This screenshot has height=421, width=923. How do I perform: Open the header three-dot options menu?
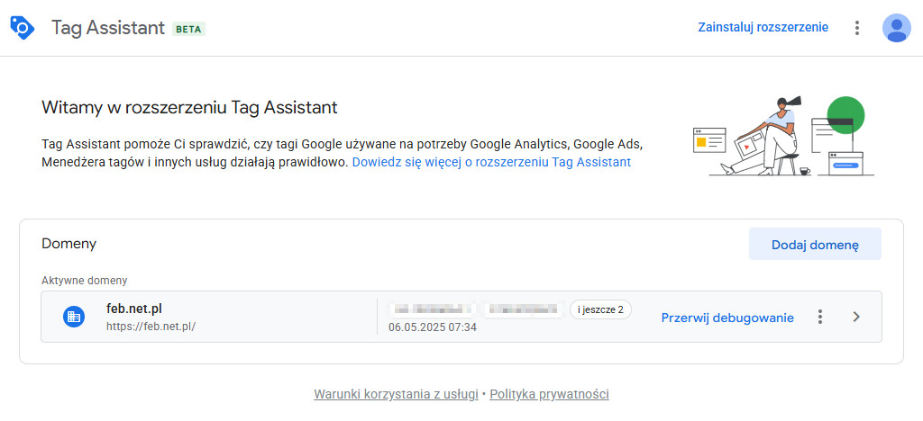pyautogui.click(x=857, y=28)
